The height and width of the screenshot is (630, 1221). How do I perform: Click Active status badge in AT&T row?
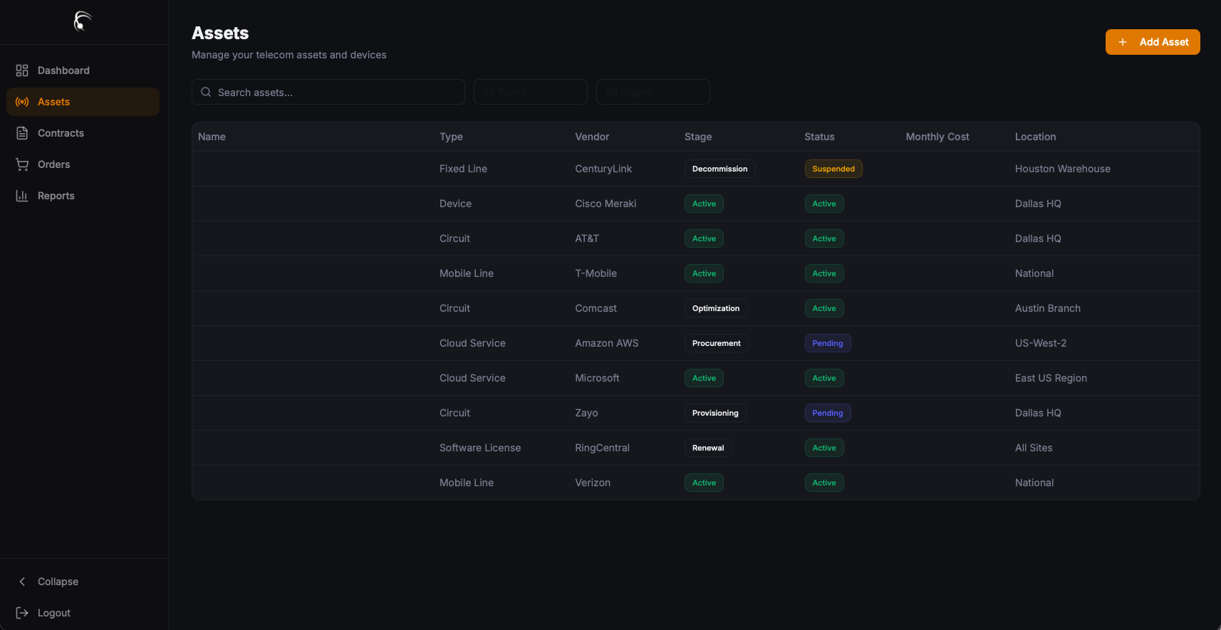[x=824, y=238]
